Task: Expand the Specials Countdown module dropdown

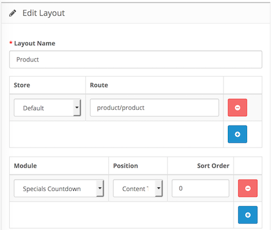Action: point(59,189)
